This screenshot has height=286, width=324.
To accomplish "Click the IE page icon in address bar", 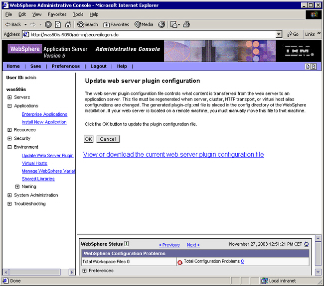I will coord(25,34).
